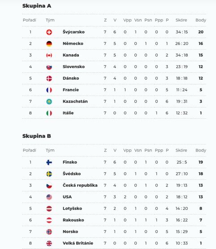Click the Sweden flag icon
This screenshot has height=249, width=216.
(49, 174)
